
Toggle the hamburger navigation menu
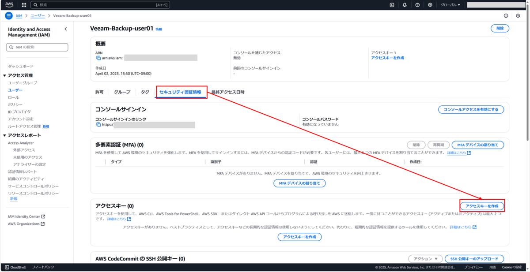tap(9, 15)
